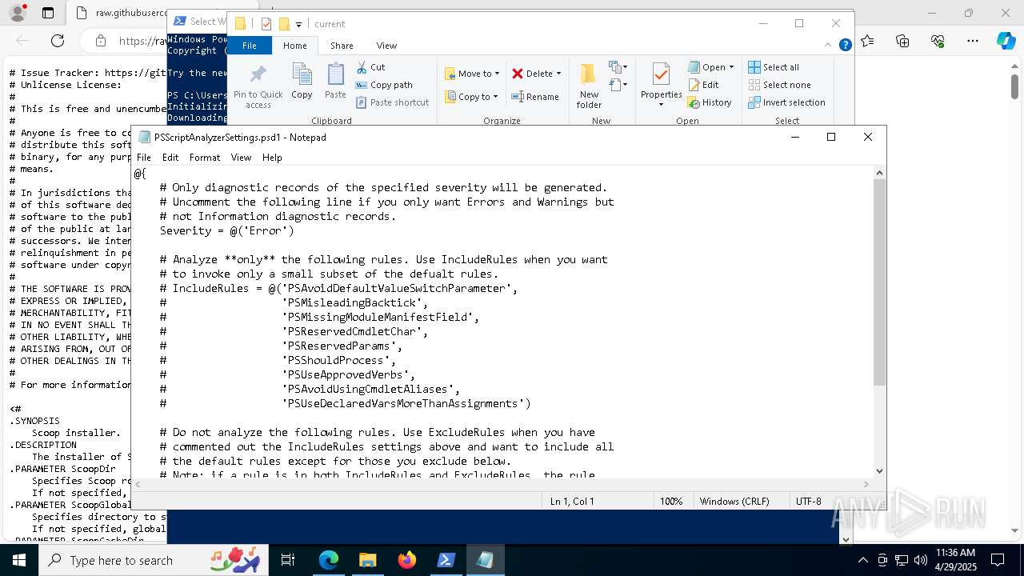Open Edge Collections icon
This screenshot has height=576, width=1024.
(902, 41)
